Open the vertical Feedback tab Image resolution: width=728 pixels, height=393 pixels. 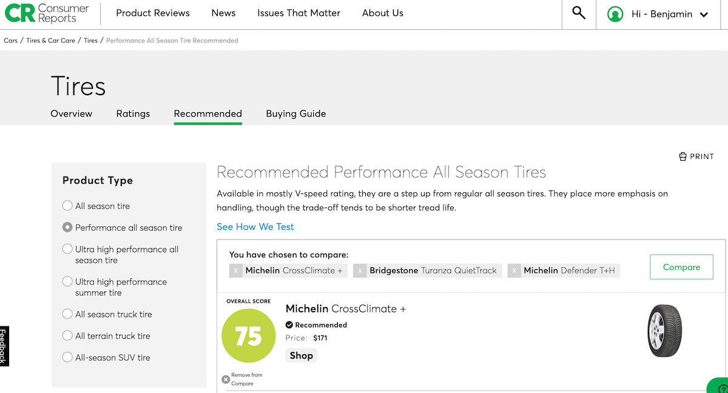coord(4,346)
